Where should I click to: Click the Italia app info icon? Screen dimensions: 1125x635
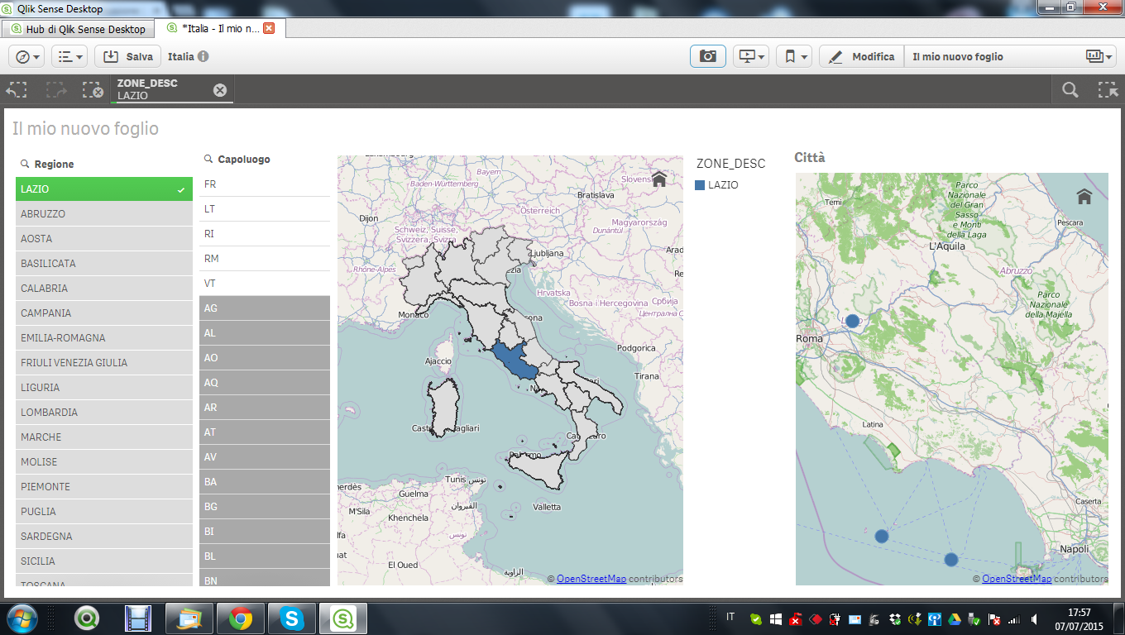coord(203,57)
